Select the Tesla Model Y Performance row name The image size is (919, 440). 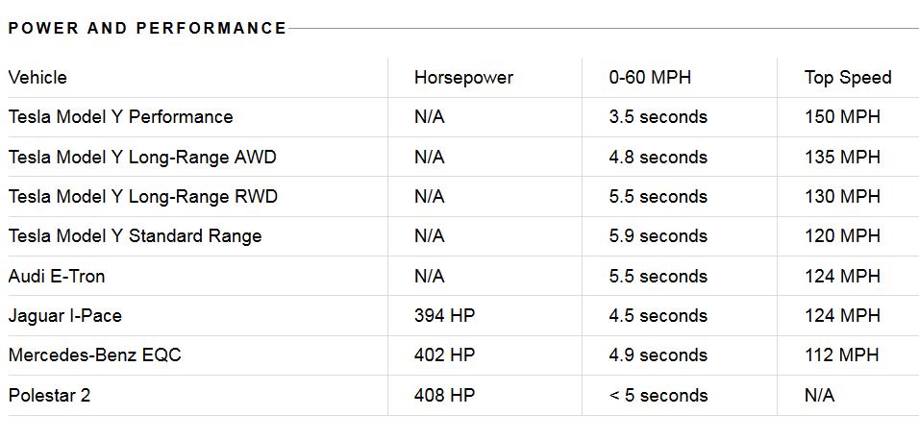(x=120, y=117)
